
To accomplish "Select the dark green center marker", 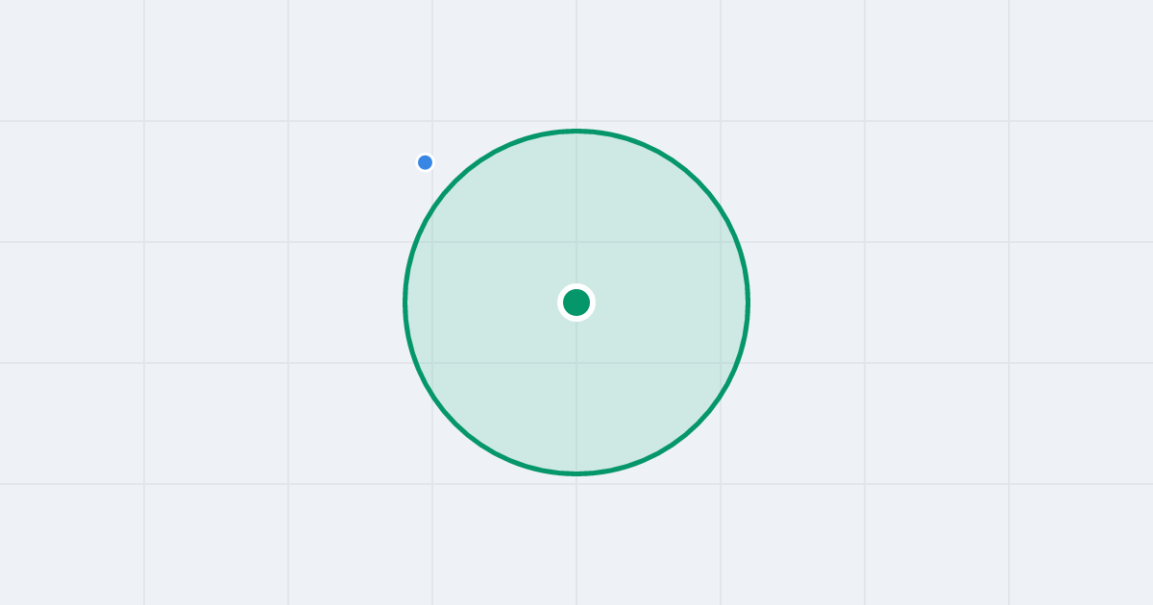I will 576,302.
